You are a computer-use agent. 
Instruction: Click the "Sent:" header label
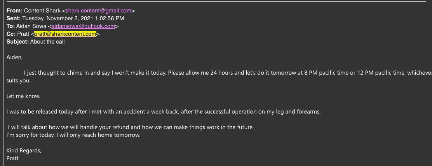coord(14,19)
